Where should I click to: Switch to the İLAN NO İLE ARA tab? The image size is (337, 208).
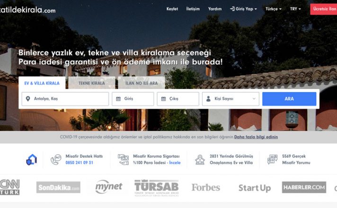pyautogui.click(x=142, y=83)
